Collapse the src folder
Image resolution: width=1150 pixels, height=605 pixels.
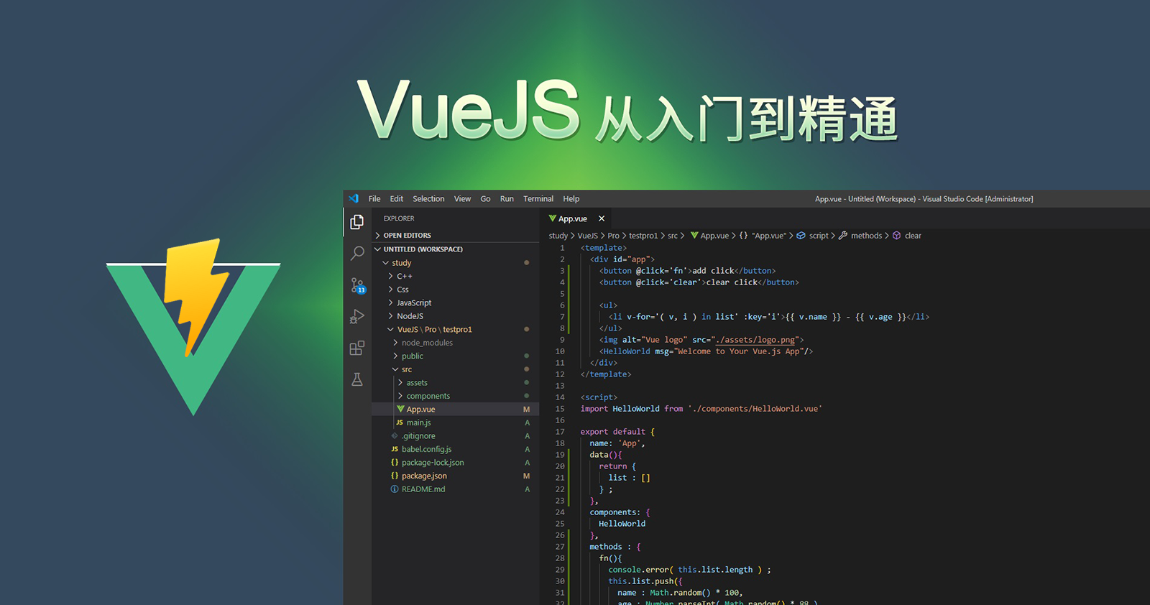coord(455,369)
